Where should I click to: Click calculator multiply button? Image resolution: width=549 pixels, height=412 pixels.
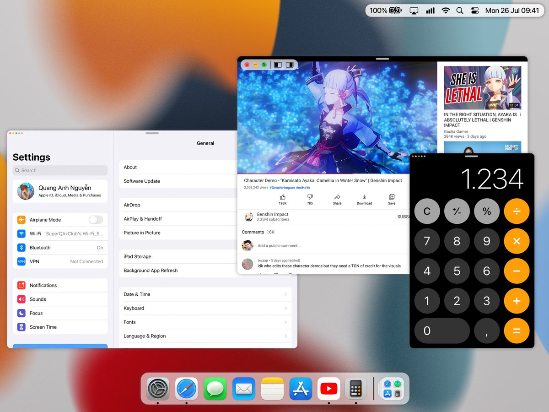pyautogui.click(x=517, y=241)
